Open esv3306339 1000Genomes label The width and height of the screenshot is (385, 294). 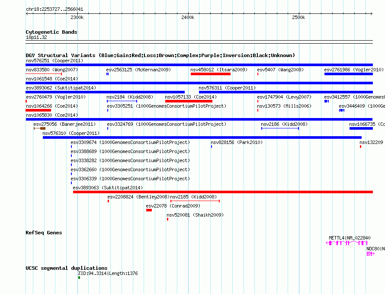[130, 179]
